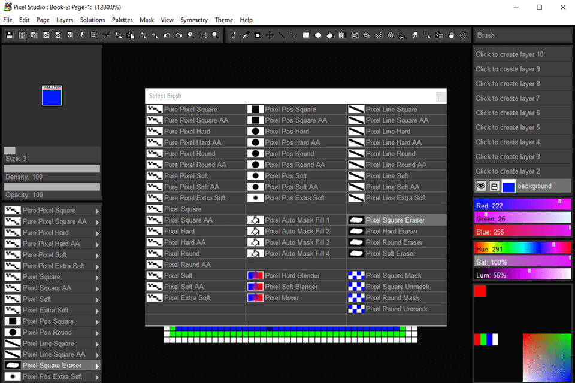Viewport: 575px width, 383px height.
Task: Adjust the Hue rainbow slider
Action: tap(522, 248)
